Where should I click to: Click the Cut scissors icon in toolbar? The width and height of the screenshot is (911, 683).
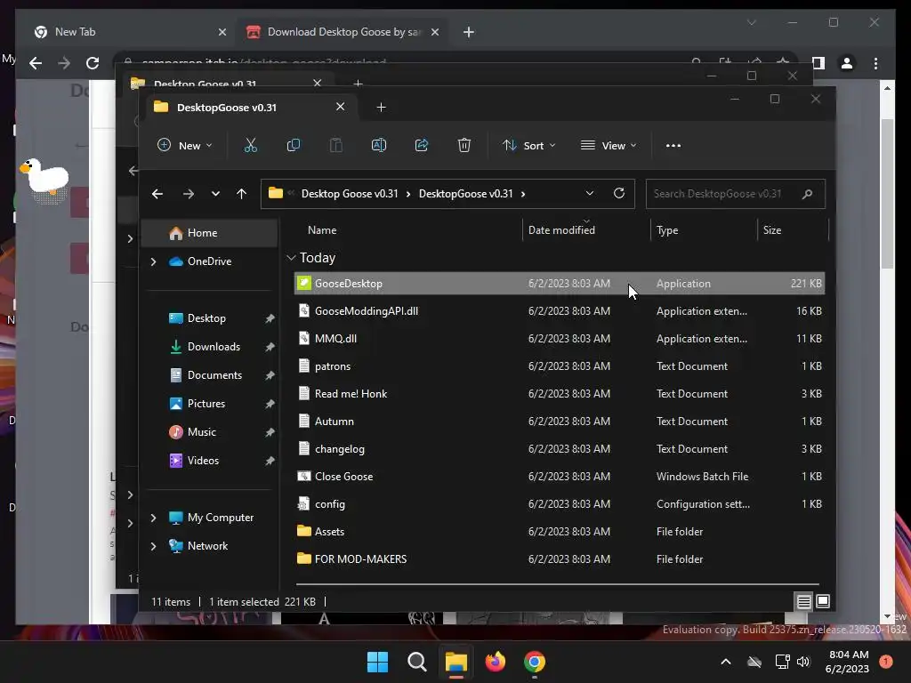(250, 145)
